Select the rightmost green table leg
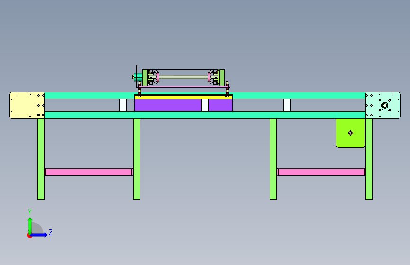 tap(369, 159)
